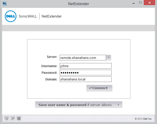Maximize the NetExtender window
Image resolution: width=157 pixels, height=124 pixels.
(x=140, y=3)
